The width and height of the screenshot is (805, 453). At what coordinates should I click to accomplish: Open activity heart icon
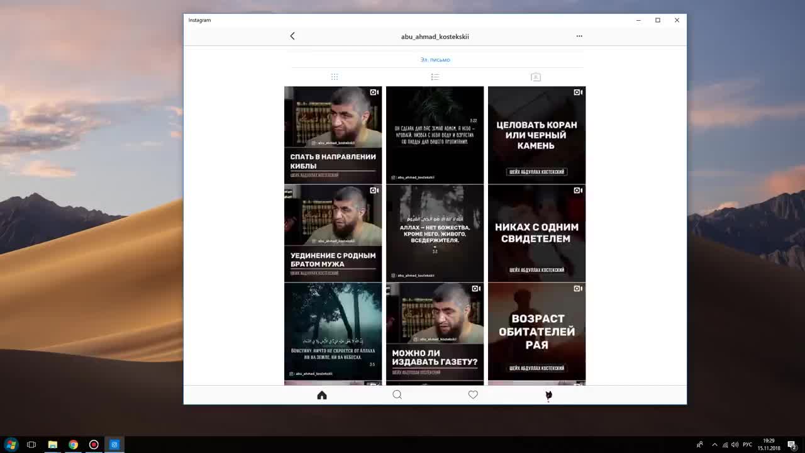coord(473,395)
